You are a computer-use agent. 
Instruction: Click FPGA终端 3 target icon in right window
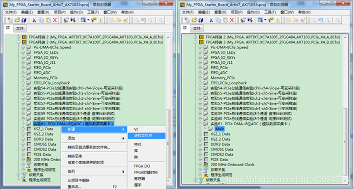[201, 42]
